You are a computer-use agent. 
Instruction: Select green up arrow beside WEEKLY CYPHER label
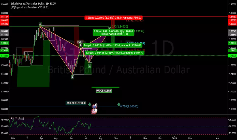tap(90, 104)
